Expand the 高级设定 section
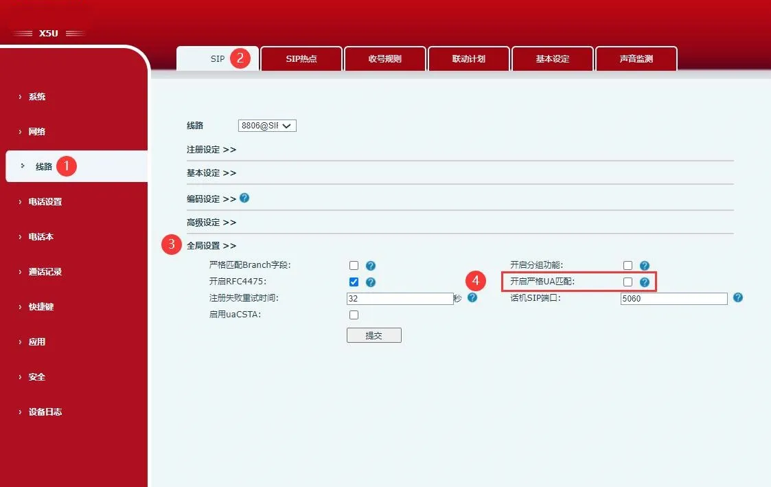The width and height of the screenshot is (771, 487). [x=211, y=222]
